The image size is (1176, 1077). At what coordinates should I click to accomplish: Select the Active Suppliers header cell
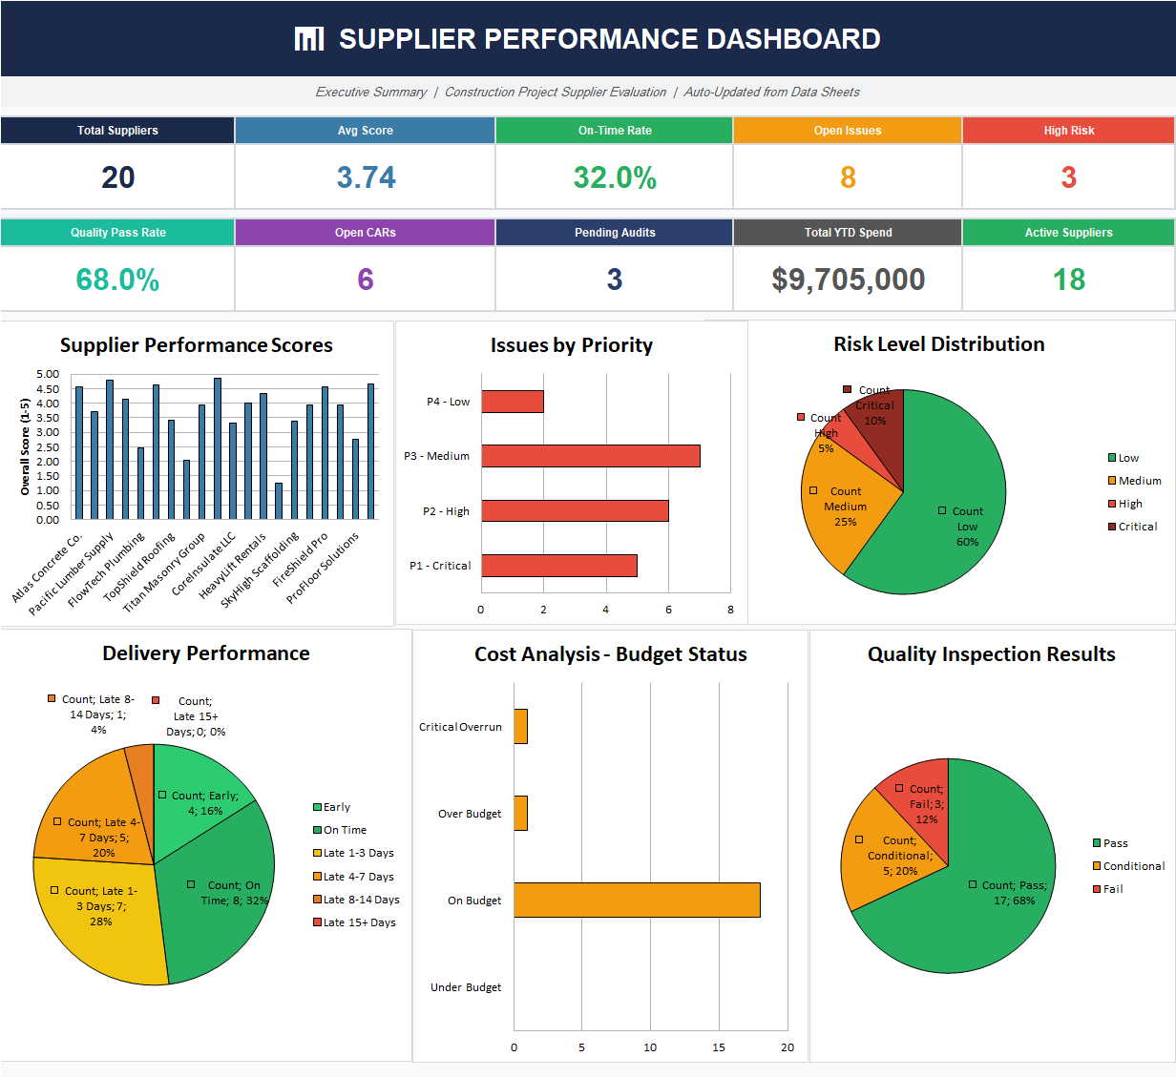pos(1069,233)
